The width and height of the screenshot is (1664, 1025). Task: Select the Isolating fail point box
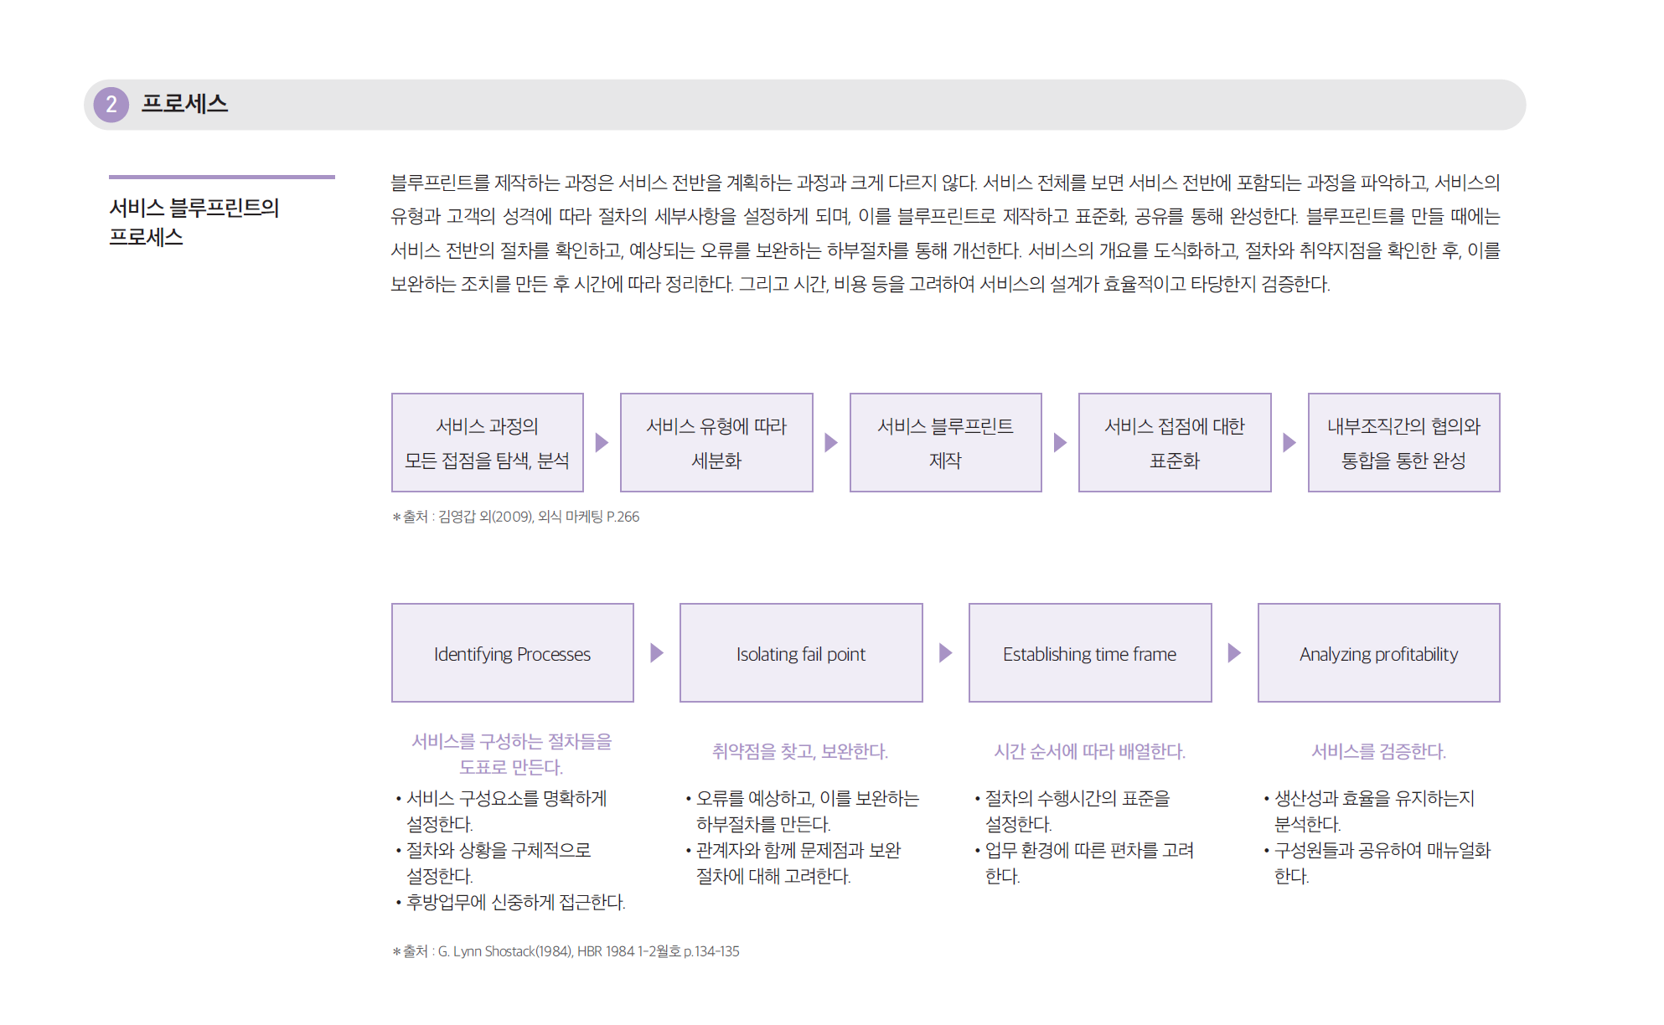point(801,653)
